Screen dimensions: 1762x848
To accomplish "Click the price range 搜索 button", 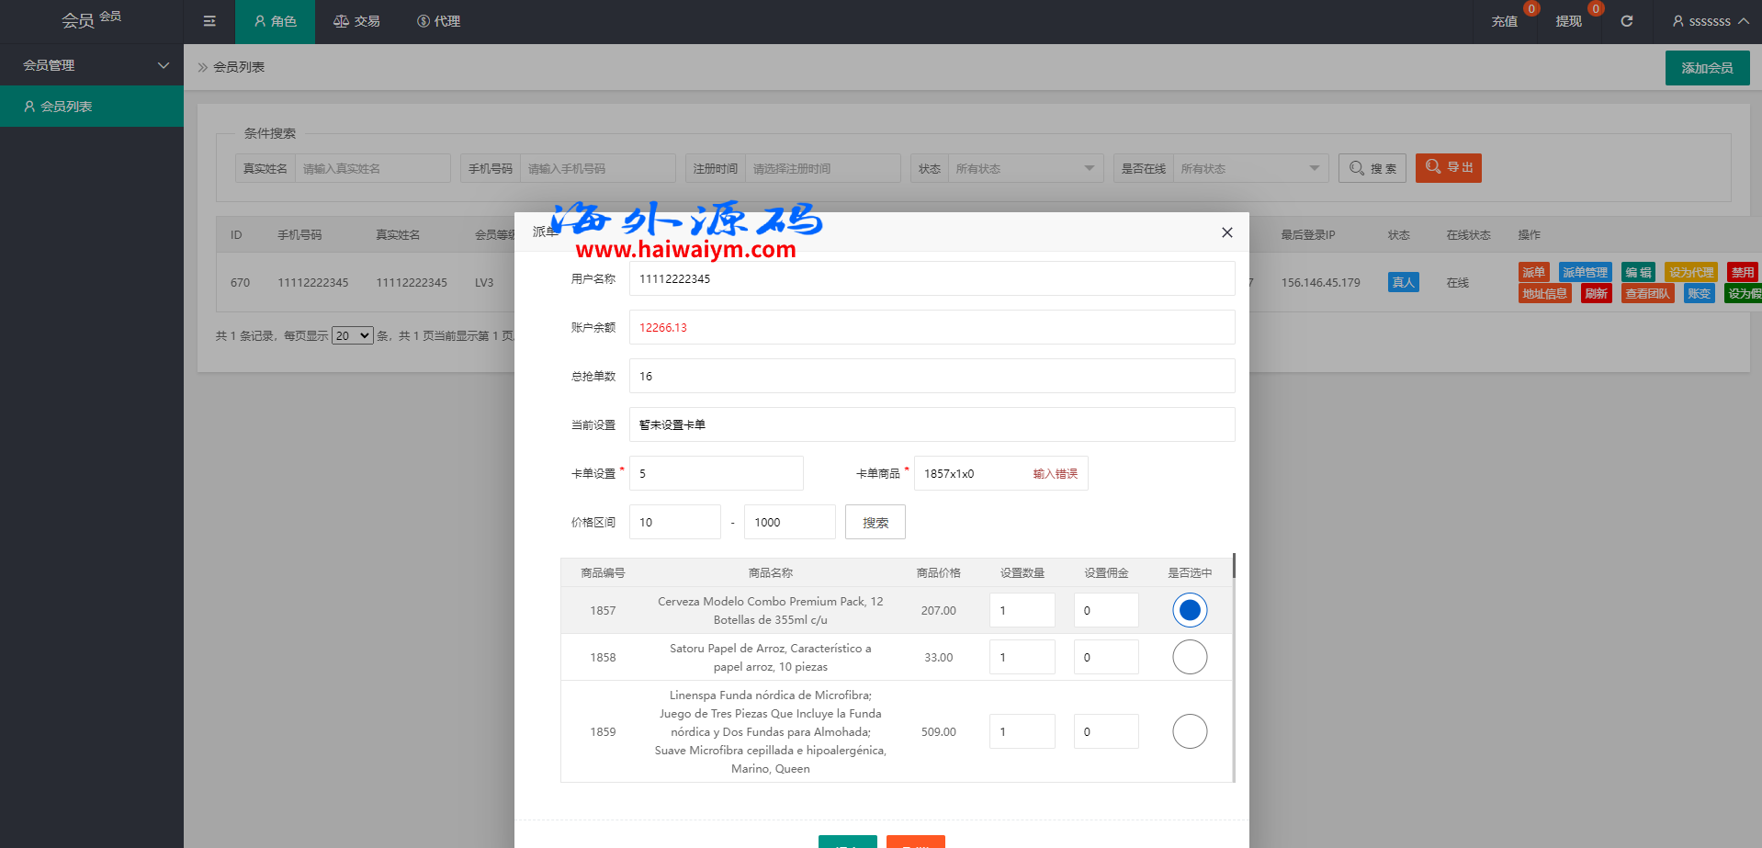I will (875, 522).
